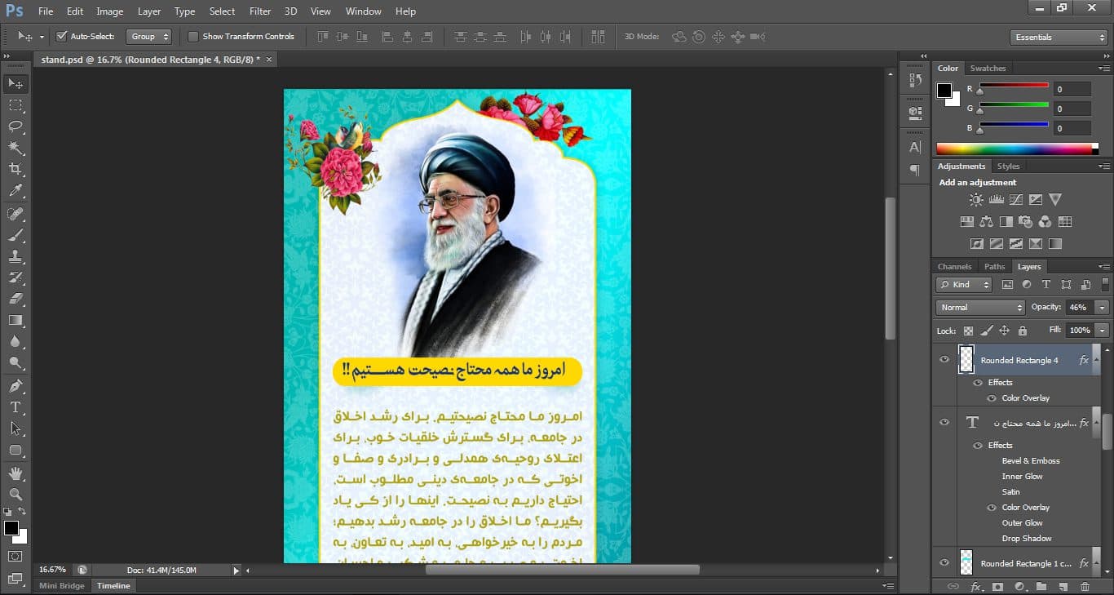Viewport: 1114px width, 595px height.
Task: Open the Fill value dropdown arrow
Action: 1103,331
